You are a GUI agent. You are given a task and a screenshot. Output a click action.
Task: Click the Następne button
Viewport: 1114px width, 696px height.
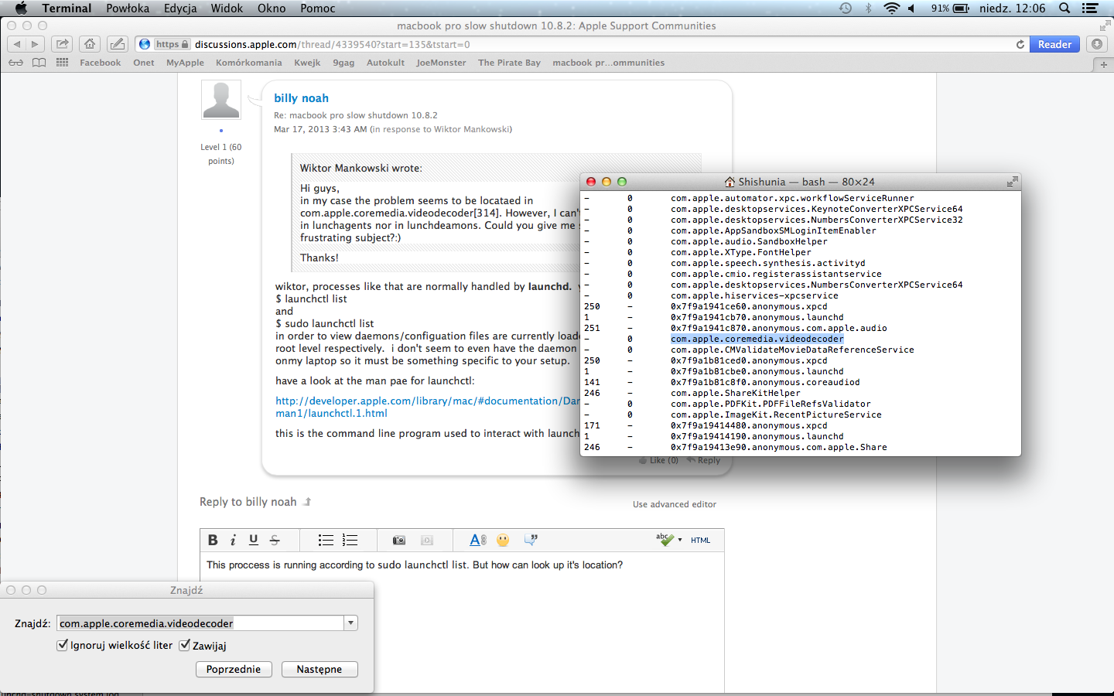click(x=320, y=670)
